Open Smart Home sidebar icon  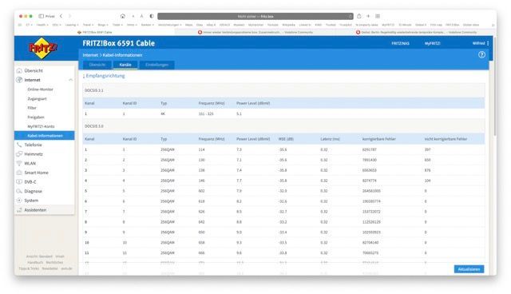click(19, 173)
